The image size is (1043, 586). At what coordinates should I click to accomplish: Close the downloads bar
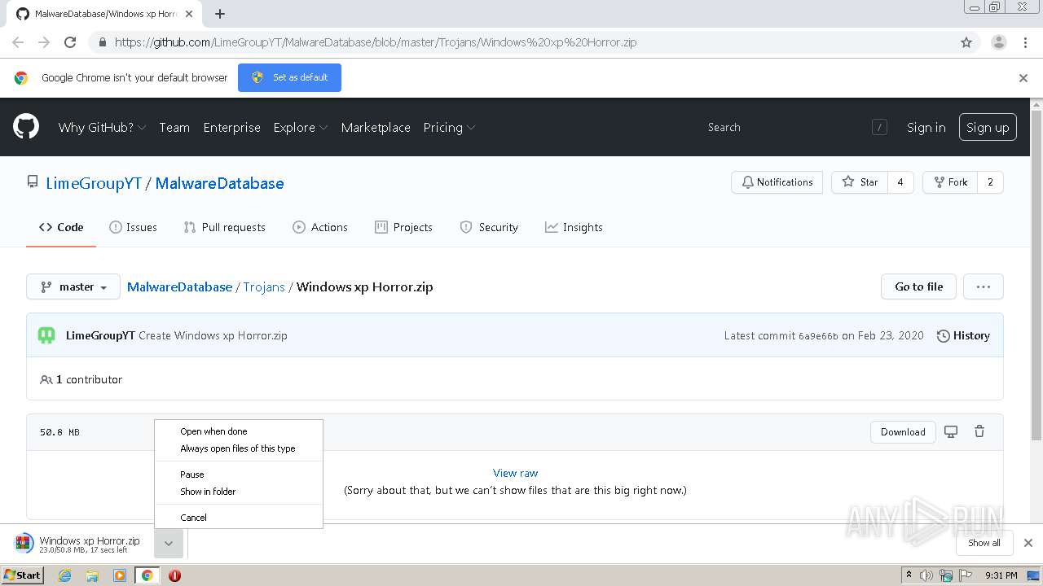pos(1028,543)
